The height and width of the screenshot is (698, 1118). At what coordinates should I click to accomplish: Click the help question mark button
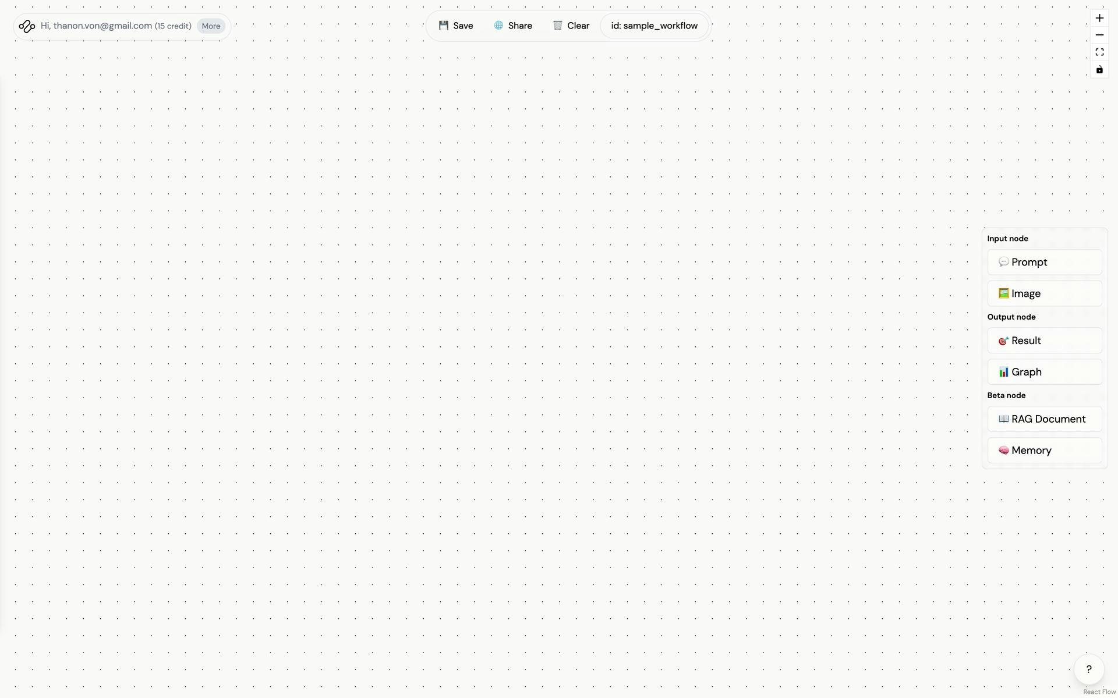[1089, 669]
